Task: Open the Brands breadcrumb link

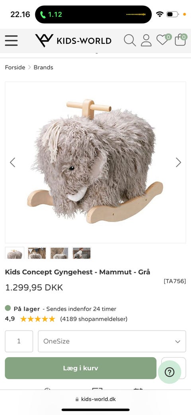Action: pos(43,67)
